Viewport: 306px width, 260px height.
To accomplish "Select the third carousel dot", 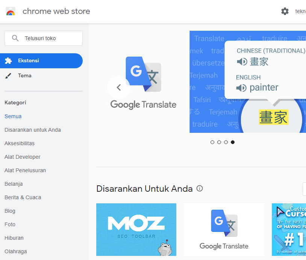I will (226, 142).
